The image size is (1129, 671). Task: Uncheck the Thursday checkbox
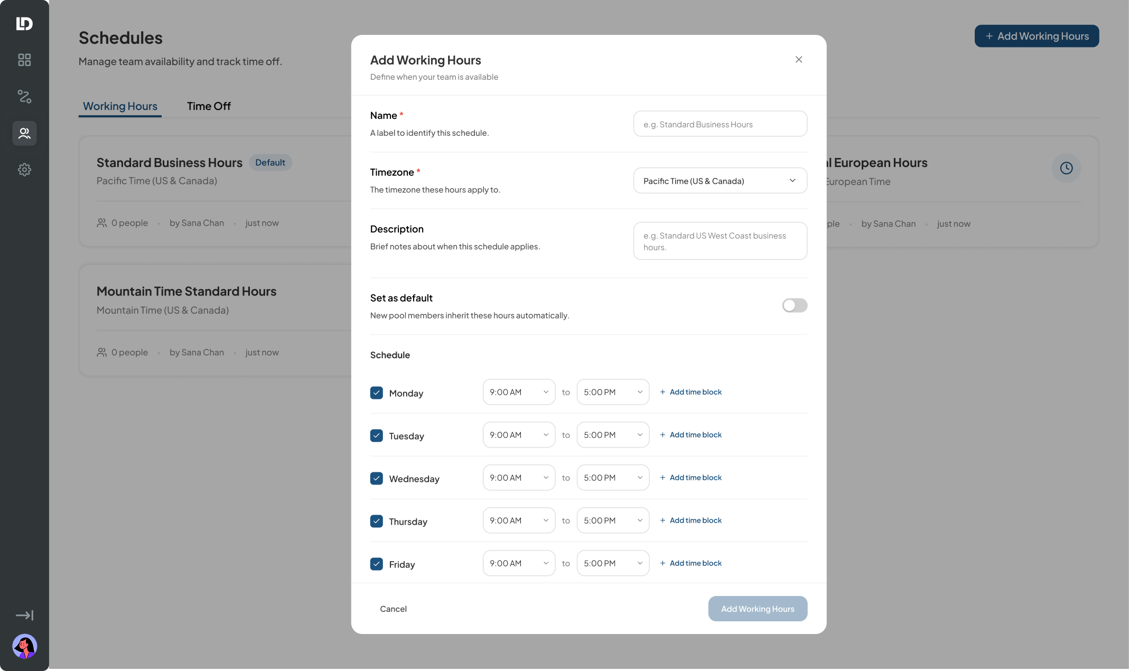point(377,521)
